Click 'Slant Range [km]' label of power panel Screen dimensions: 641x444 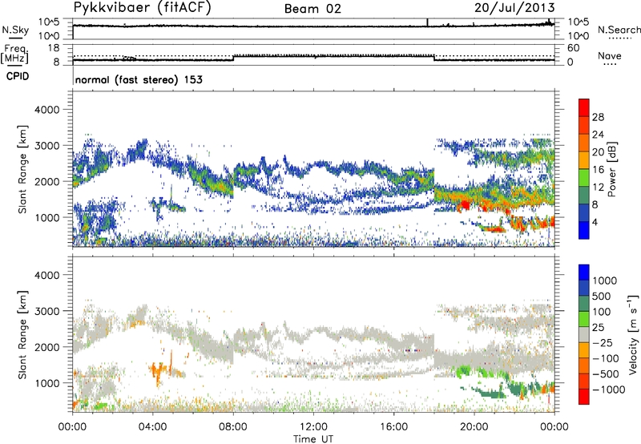(x=22, y=169)
